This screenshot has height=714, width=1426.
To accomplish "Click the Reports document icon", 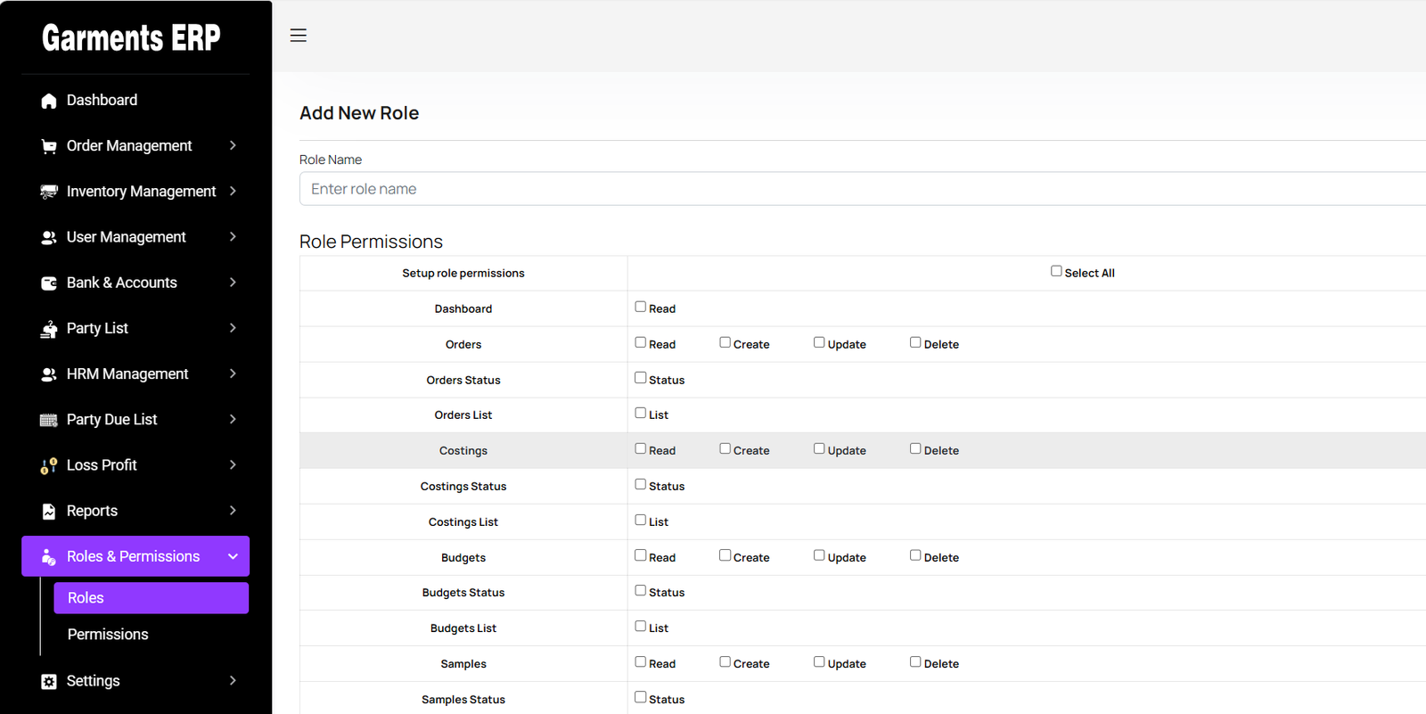I will tap(49, 512).
